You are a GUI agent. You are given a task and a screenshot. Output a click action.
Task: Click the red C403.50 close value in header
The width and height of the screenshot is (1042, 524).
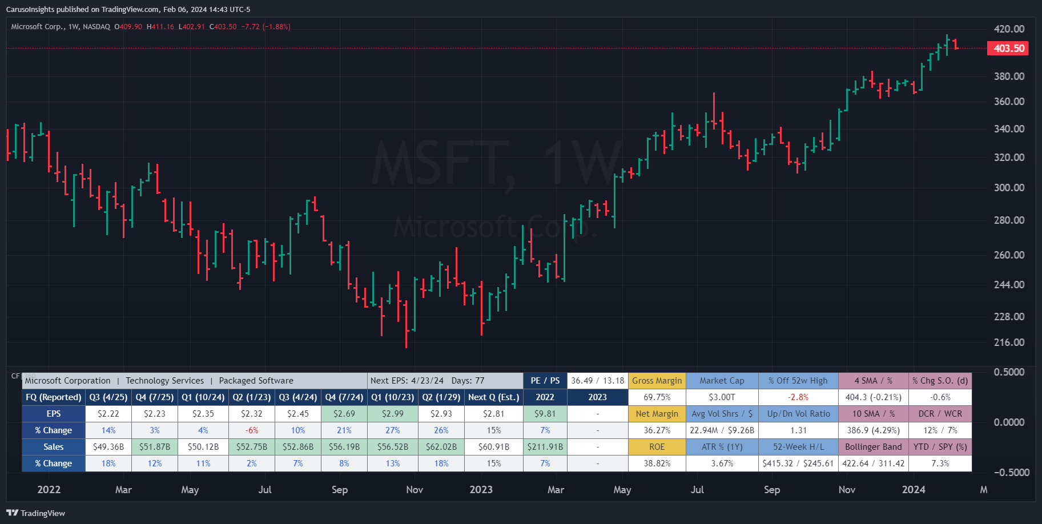[223, 27]
